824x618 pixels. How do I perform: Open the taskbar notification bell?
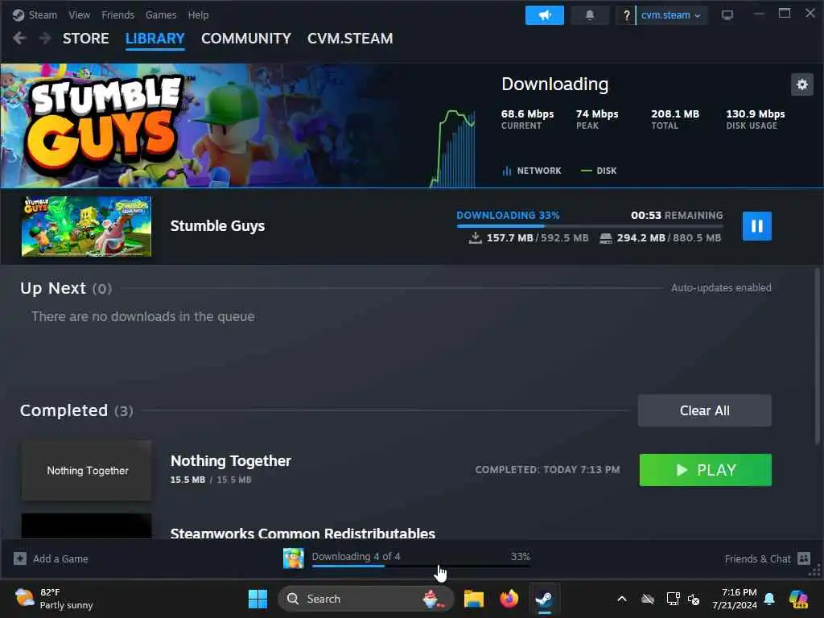[x=769, y=599]
